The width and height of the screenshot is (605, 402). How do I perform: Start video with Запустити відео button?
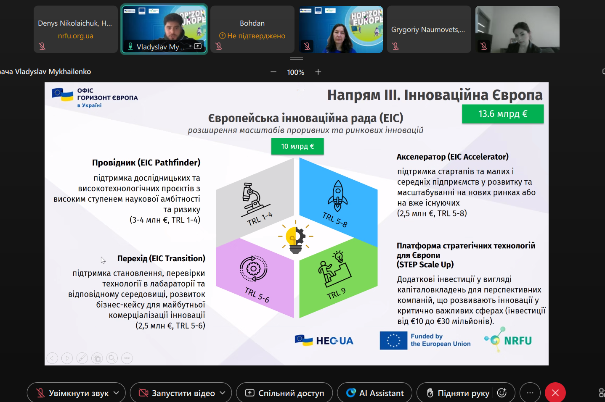pyautogui.click(x=177, y=393)
